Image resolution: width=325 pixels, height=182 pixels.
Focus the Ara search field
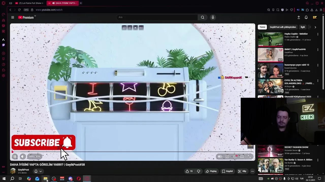[x=157, y=17]
